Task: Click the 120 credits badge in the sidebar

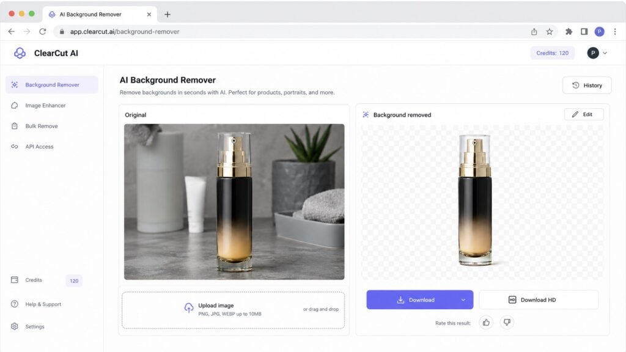Action: pos(74,280)
